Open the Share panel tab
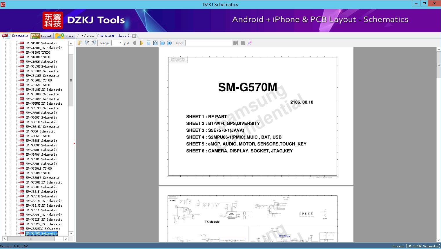 coord(65,36)
